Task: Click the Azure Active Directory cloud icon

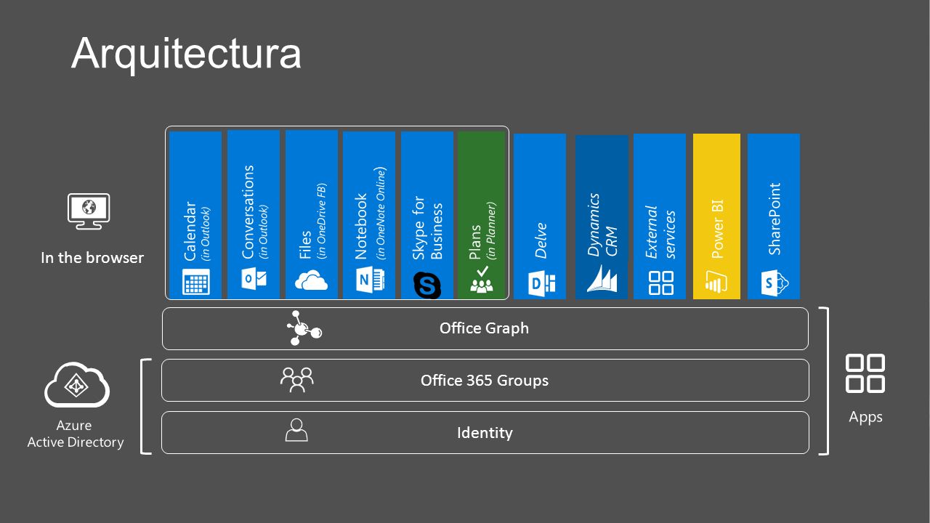Action: (x=77, y=385)
